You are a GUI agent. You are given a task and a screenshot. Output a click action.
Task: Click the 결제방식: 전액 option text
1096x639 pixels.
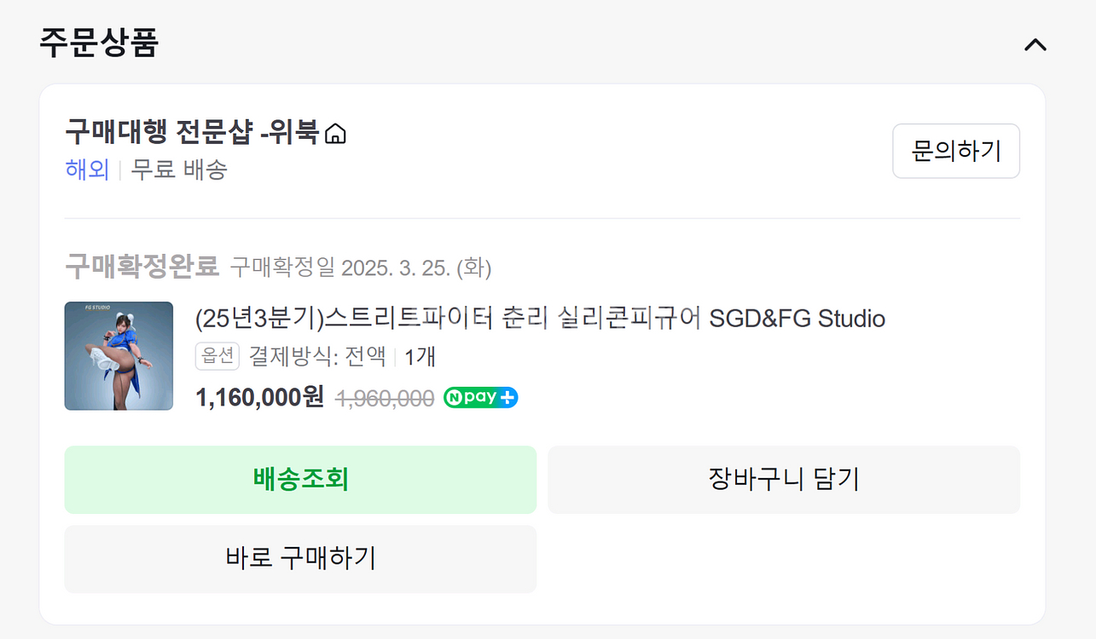(317, 356)
